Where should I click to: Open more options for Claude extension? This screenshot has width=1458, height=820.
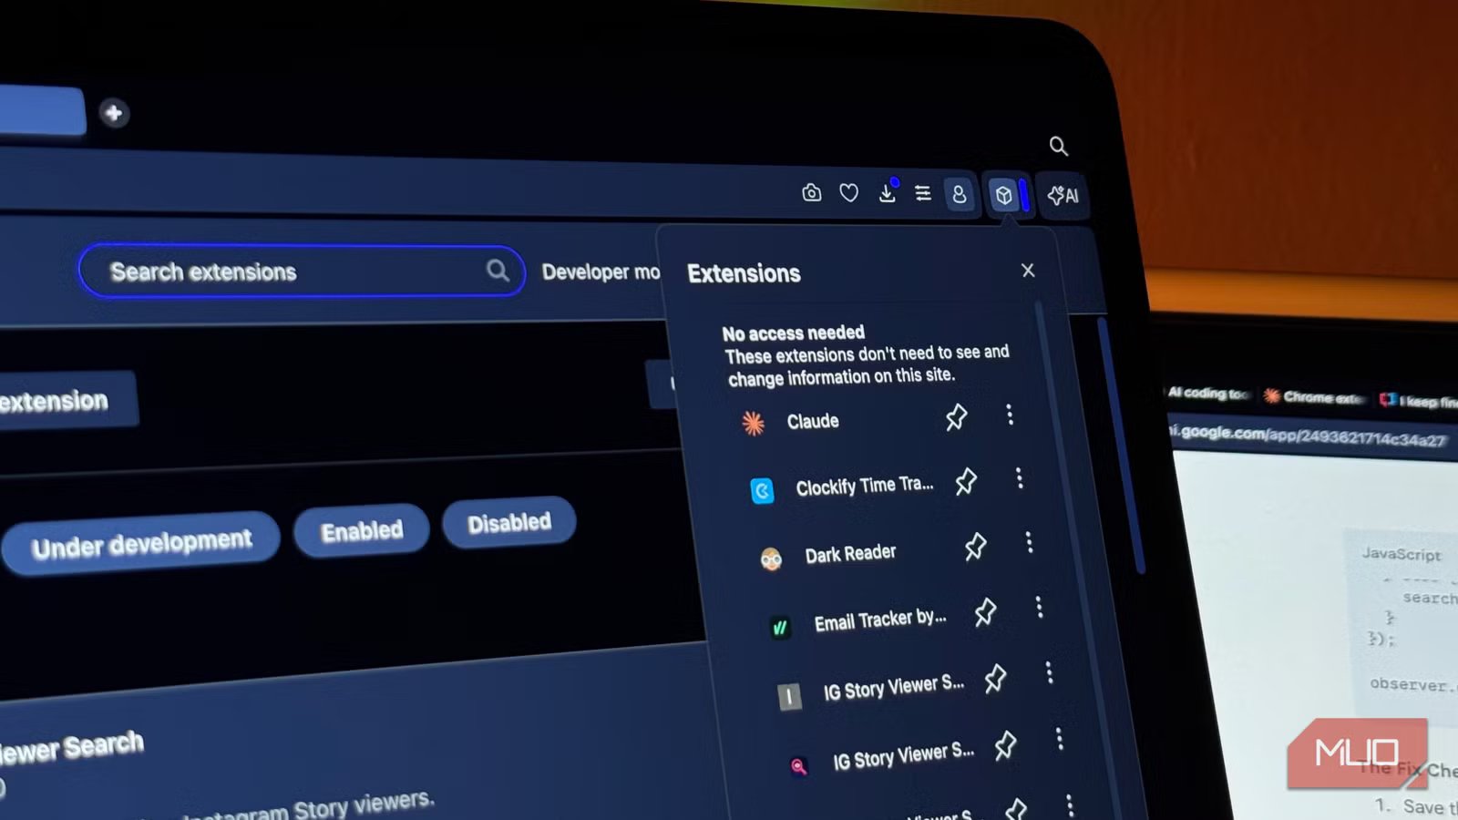[x=1010, y=415]
